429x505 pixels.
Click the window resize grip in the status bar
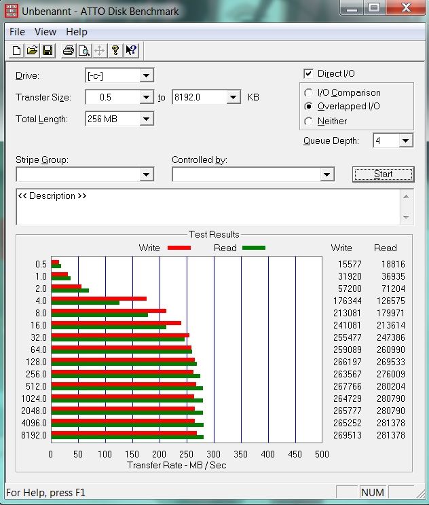(x=420, y=493)
